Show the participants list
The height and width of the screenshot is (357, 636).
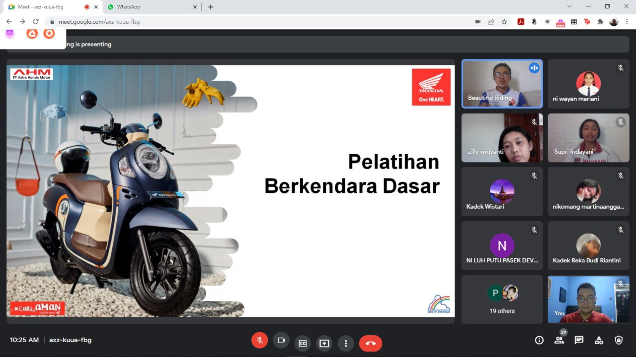pos(559,340)
